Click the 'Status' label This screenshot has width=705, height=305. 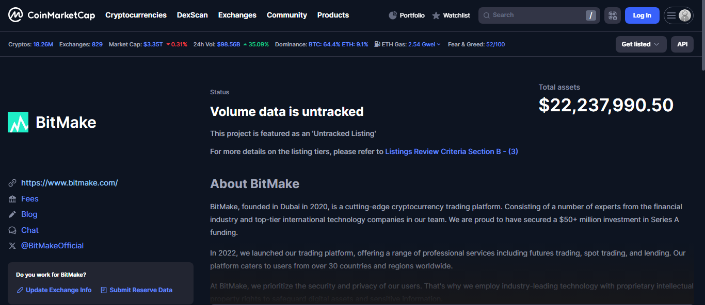(x=219, y=92)
